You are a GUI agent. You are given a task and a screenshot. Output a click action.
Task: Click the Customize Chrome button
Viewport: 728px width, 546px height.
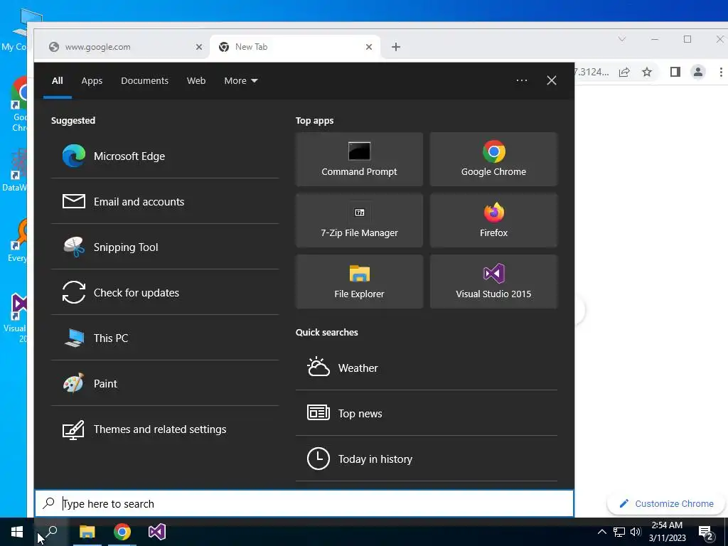tap(667, 504)
